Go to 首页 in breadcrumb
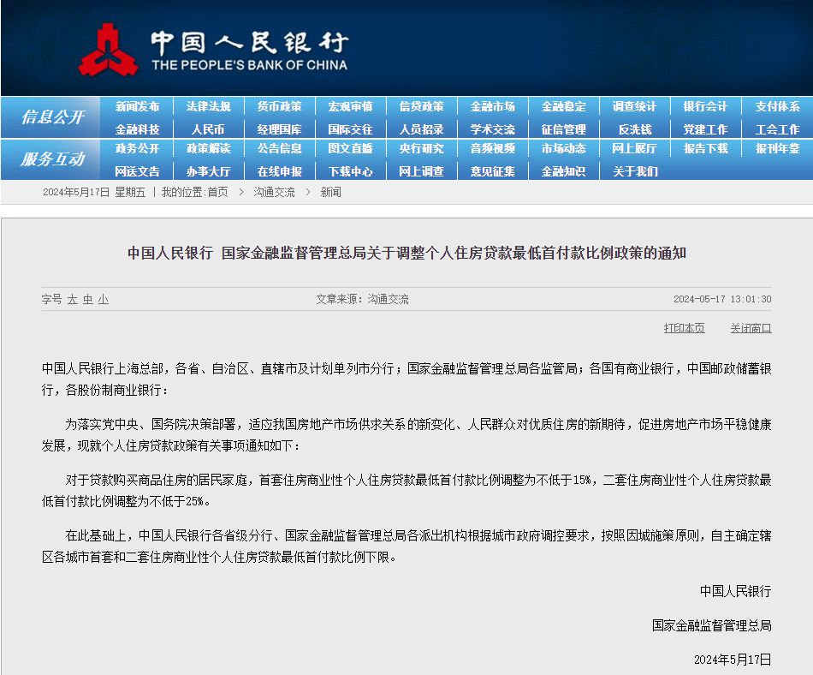 (x=217, y=193)
